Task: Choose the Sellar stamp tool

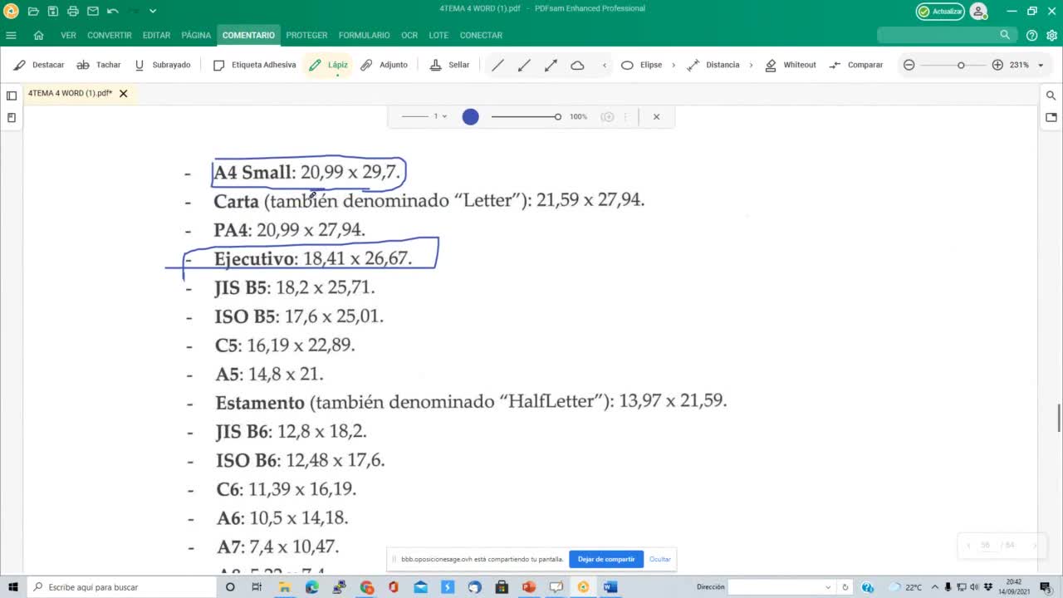Action: click(449, 65)
